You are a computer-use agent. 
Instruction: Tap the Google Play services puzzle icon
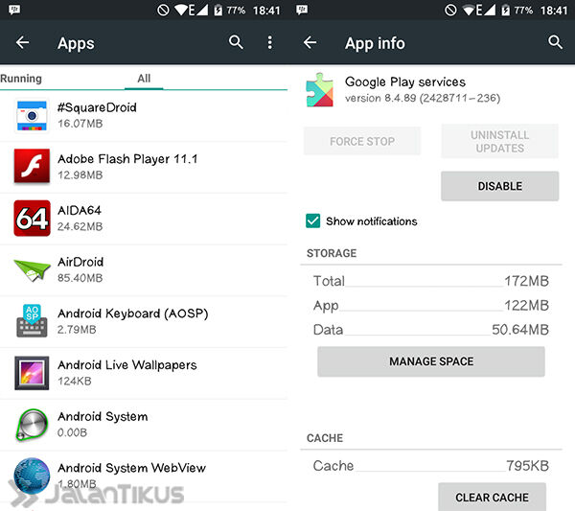(320, 90)
